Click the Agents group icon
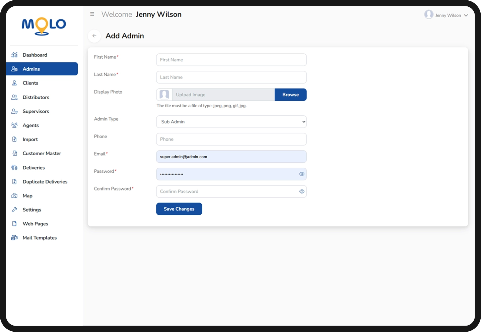Viewport: 481px width, 332px height. tap(14, 125)
